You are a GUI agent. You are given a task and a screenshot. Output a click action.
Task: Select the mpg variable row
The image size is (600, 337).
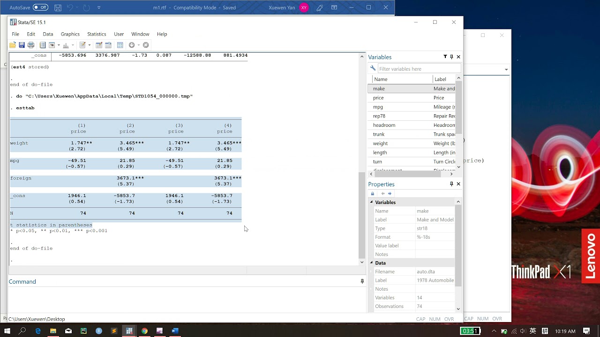click(x=412, y=107)
